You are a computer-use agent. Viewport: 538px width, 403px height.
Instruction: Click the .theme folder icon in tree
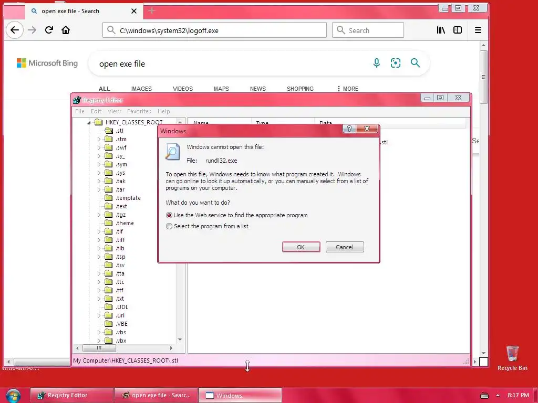[x=108, y=223]
